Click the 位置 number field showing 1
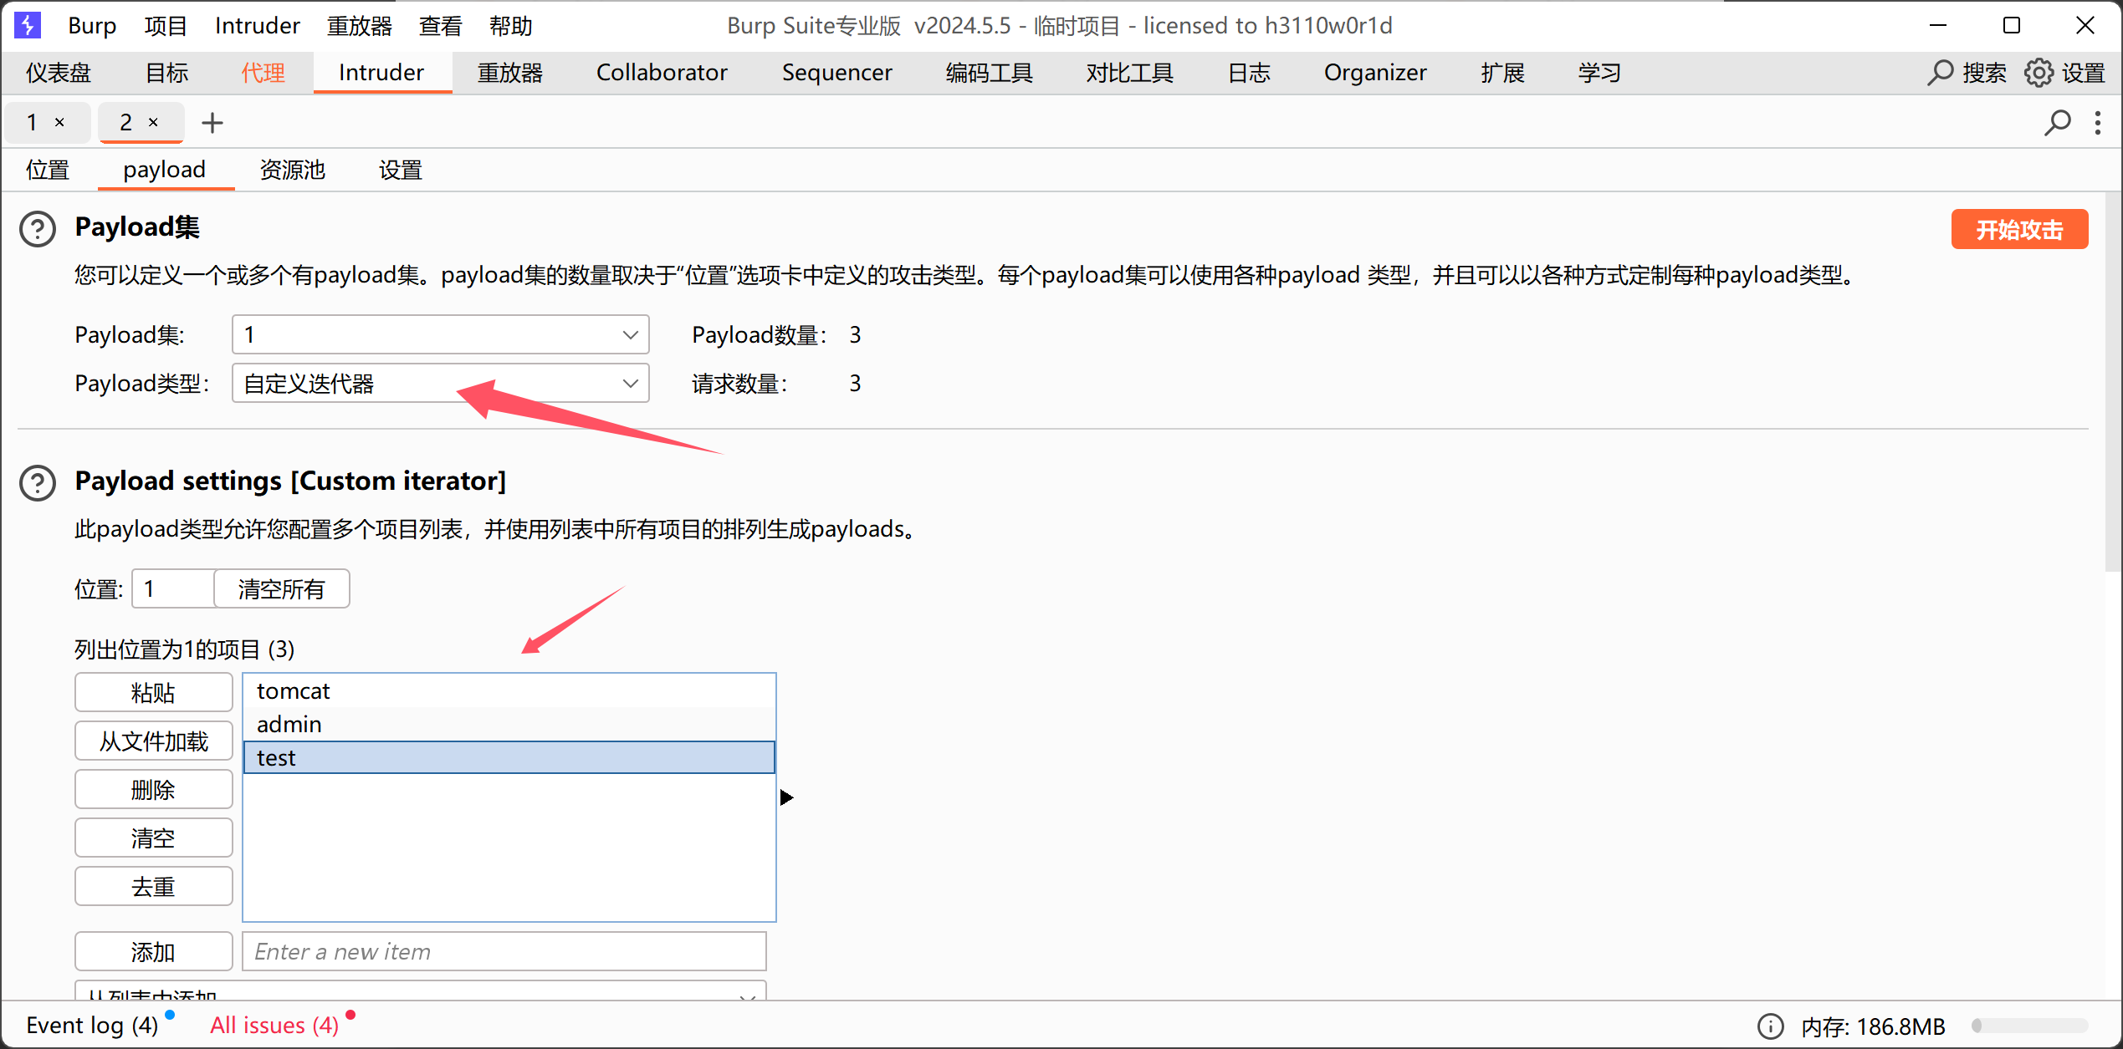 point(173,589)
